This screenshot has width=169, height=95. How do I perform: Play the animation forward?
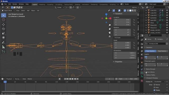72,79
